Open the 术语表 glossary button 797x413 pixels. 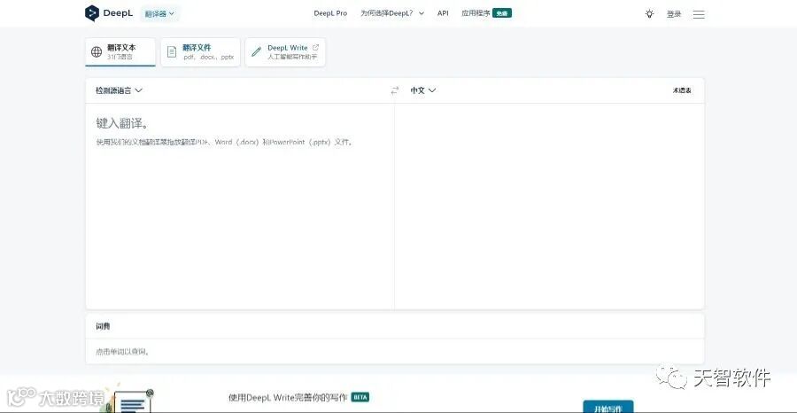(682, 90)
